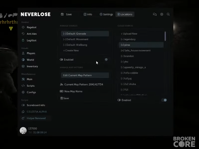Open the Main miscellaneous section

(29, 79)
